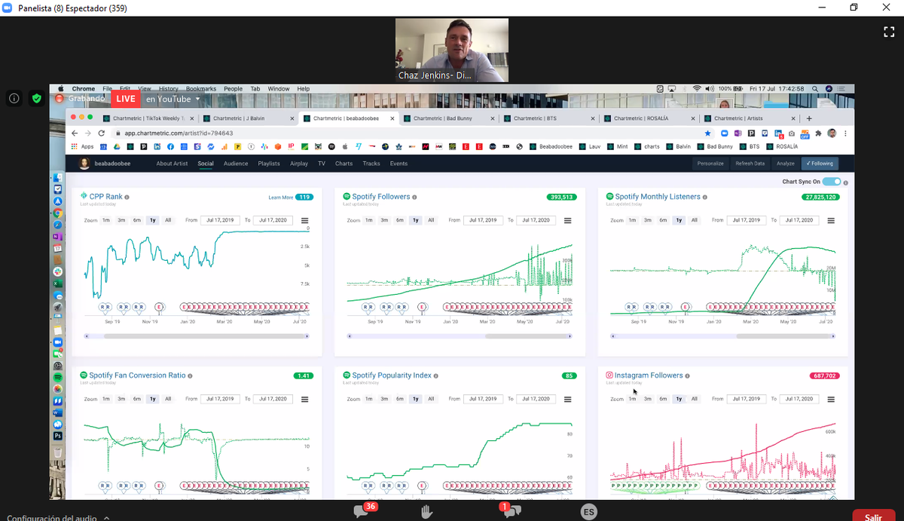Click Chaz Jenkins video thumbnail
The height and width of the screenshot is (521, 904).
pos(451,50)
